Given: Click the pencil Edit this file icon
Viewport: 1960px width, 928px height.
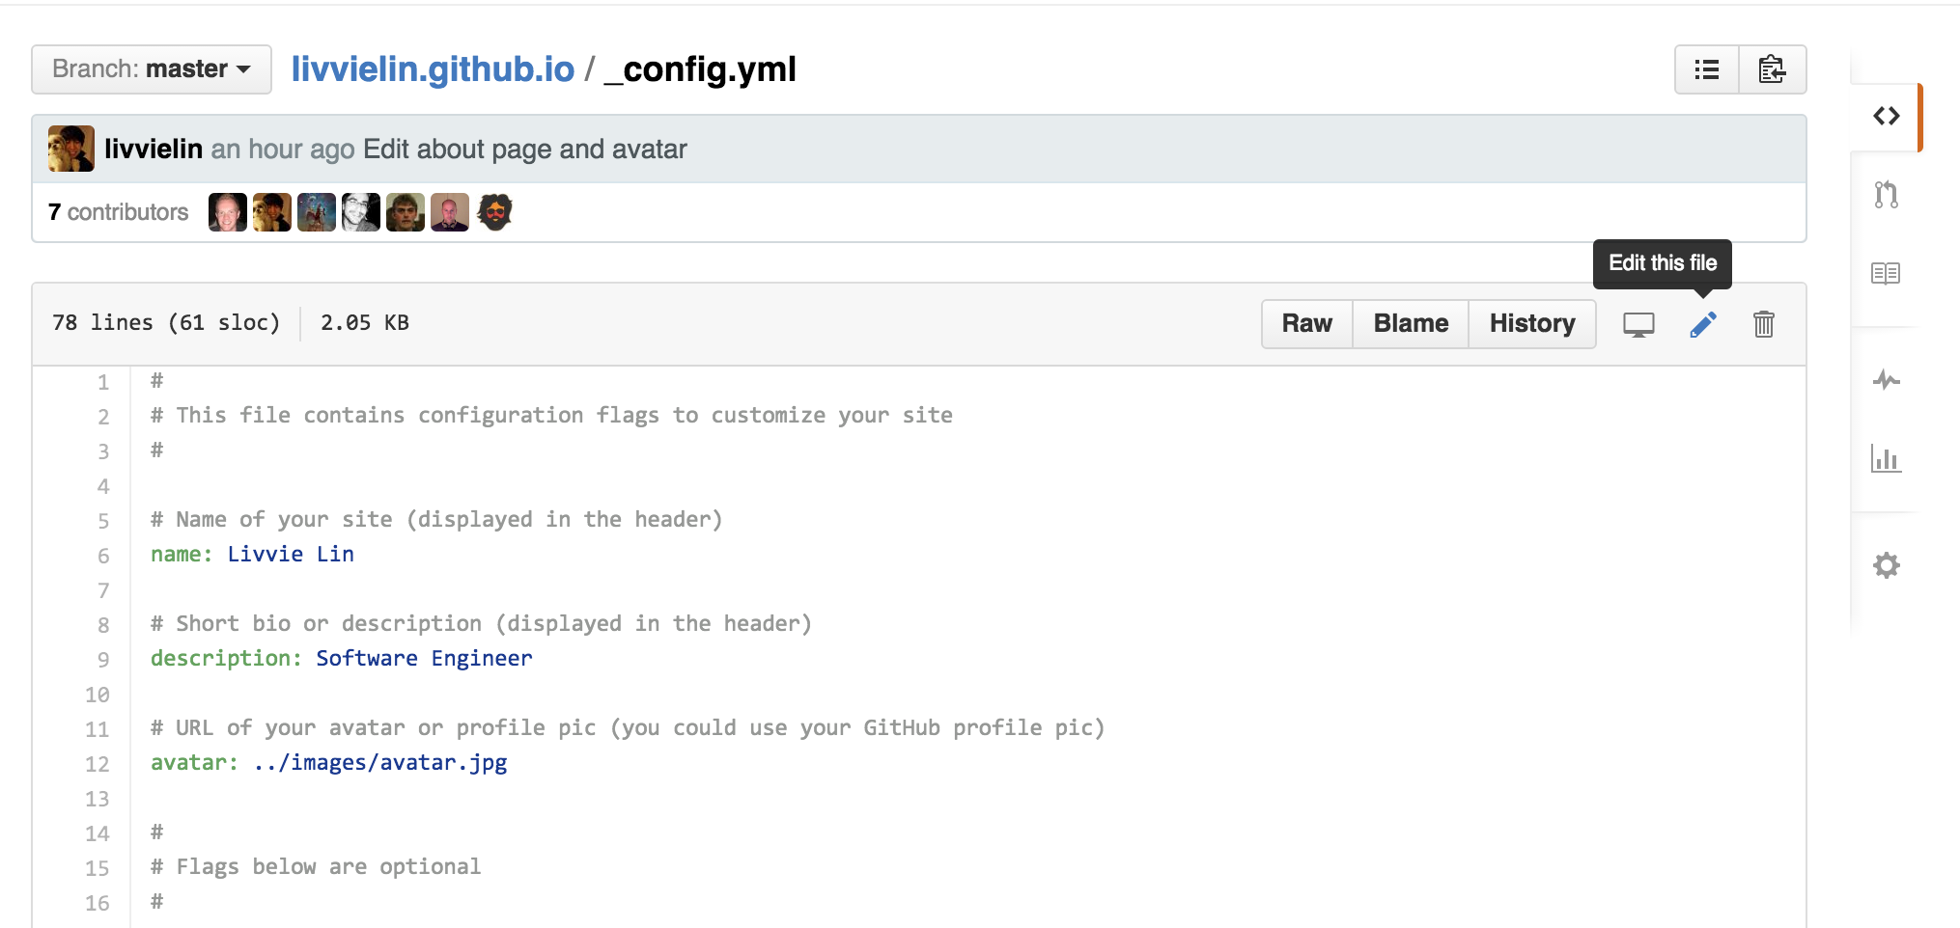Looking at the screenshot, I should click(1703, 324).
